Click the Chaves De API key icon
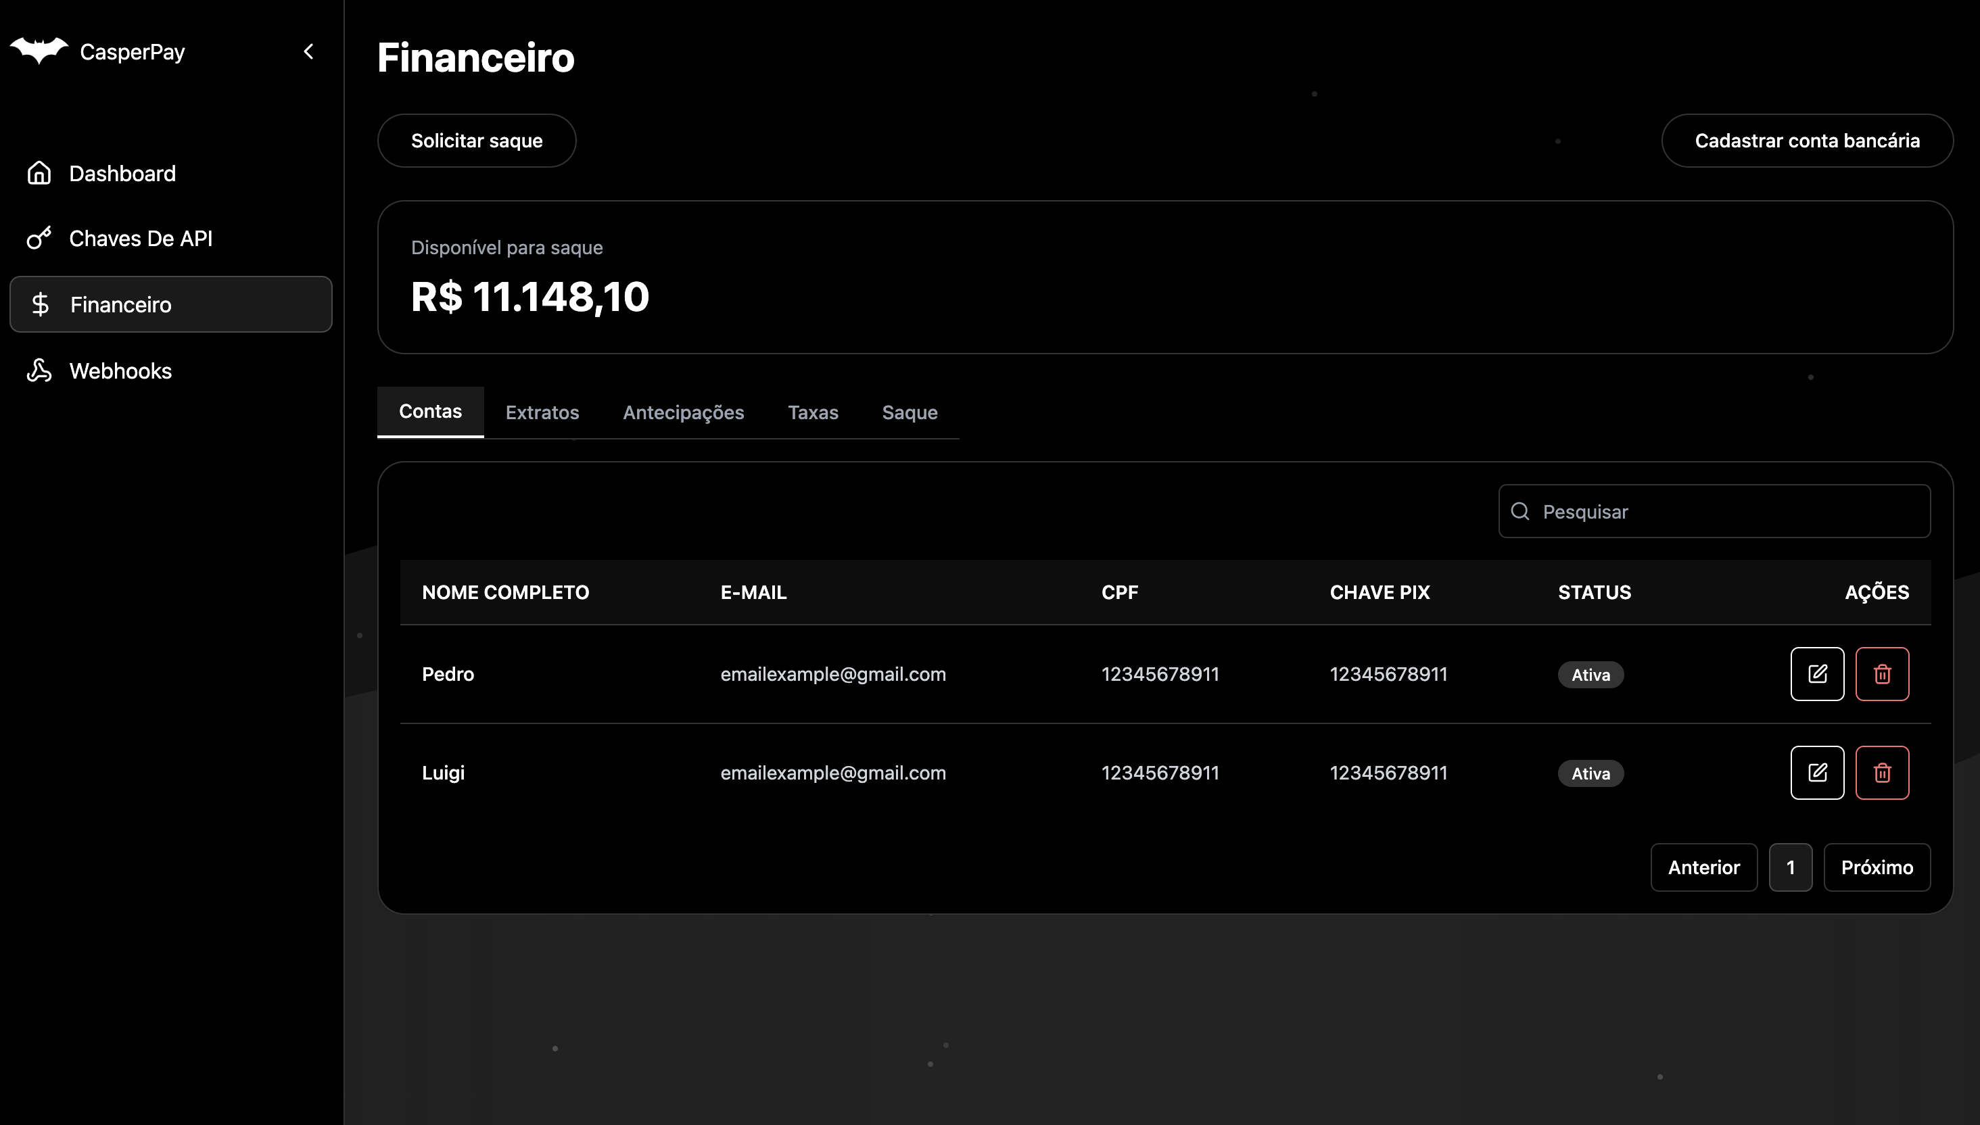Viewport: 1980px width, 1125px height. point(39,238)
